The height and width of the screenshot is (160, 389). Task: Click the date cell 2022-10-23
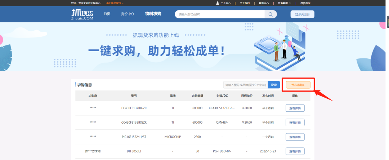tap(268, 151)
